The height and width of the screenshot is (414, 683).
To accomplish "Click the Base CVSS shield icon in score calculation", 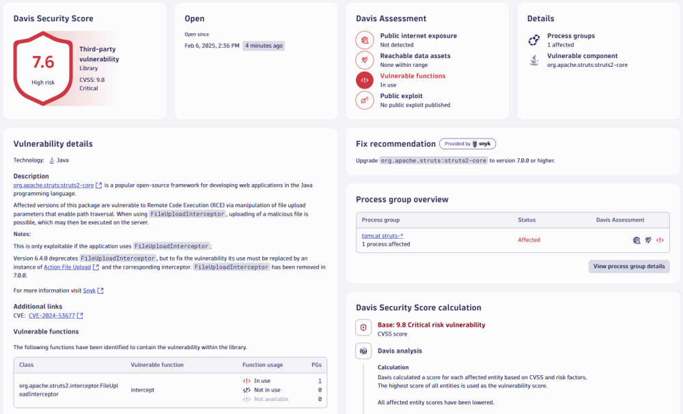I will pyautogui.click(x=362, y=328).
